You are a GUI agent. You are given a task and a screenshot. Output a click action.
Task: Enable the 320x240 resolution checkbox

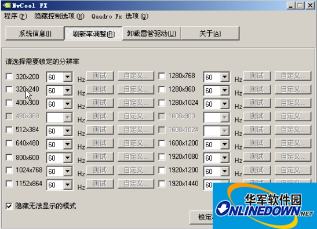pyautogui.click(x=9, y=89)
